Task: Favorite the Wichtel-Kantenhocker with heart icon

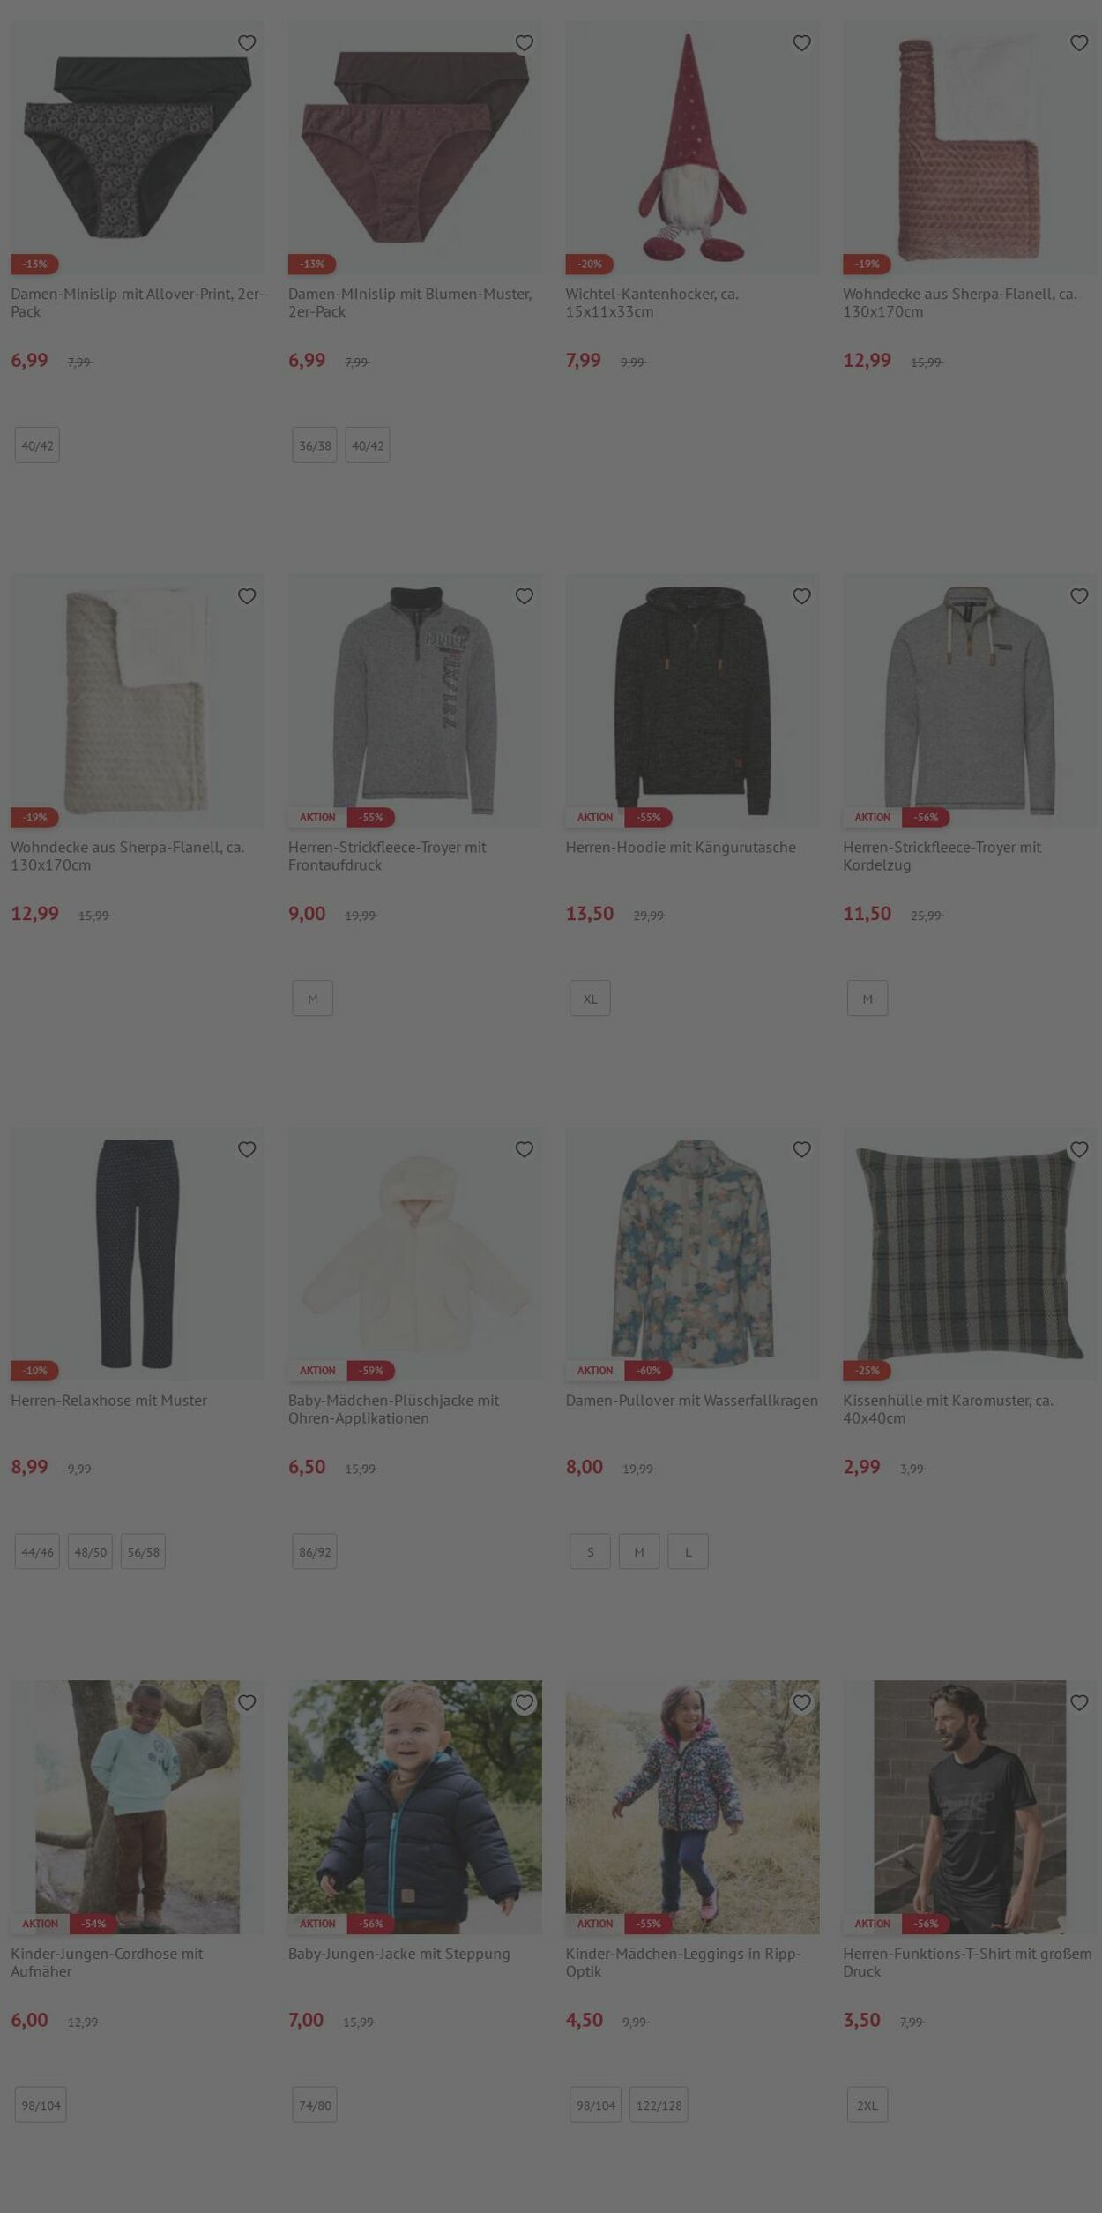Action: click(801, 43)
